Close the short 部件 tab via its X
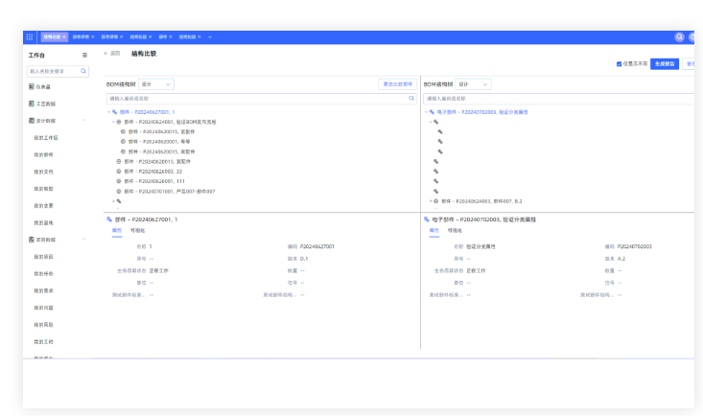The width and height of the screenshot is (703, 416). coord(171,37)
